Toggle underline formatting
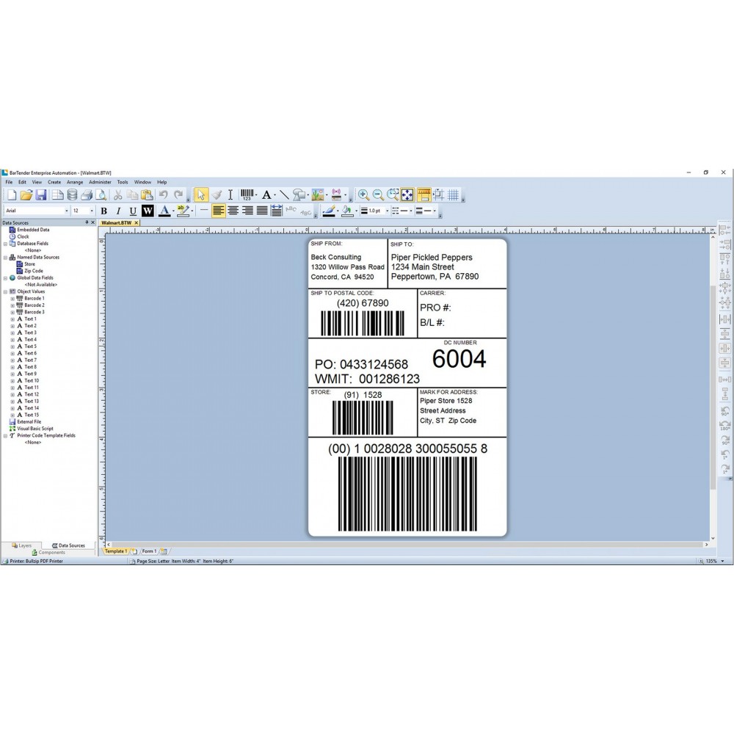Image resolution: width=734 pixels, height=734 pixels. point(132,211)
